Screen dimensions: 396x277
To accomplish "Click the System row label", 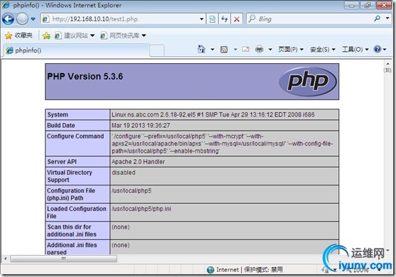I will [x=58, y=114].
